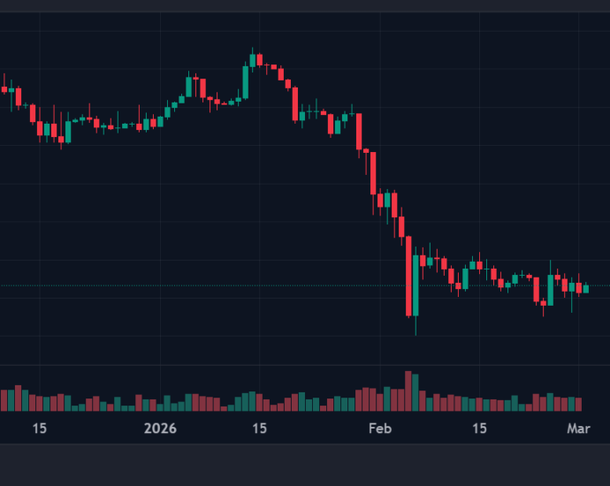610x486 pixels.
Task: Click the tall green candle just after 2026
Action: (189, 87)
